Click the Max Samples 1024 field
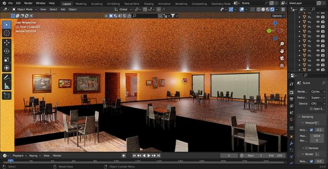This screenshot has height=169, width=328. click(x=317, y=136)
